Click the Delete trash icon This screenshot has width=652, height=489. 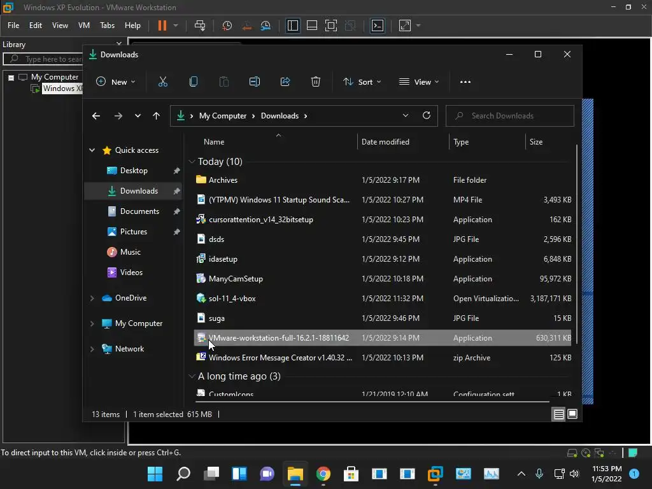(316, 82)
